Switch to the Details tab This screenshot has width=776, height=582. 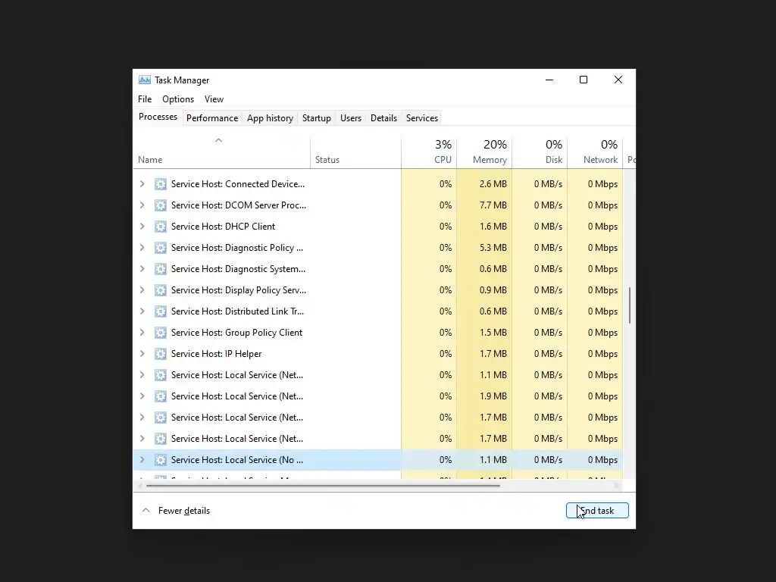(384, 118)
